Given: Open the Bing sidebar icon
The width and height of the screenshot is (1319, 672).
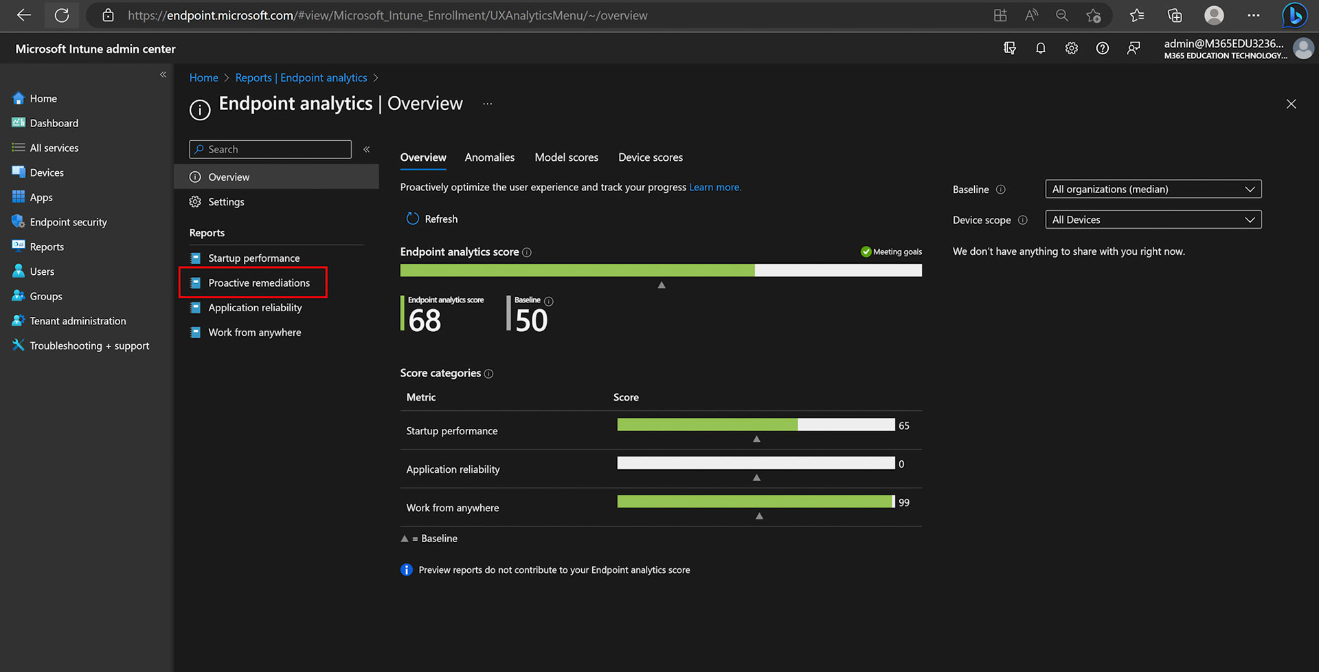Looking at the screenshot, I should [x=1295, y=15].
